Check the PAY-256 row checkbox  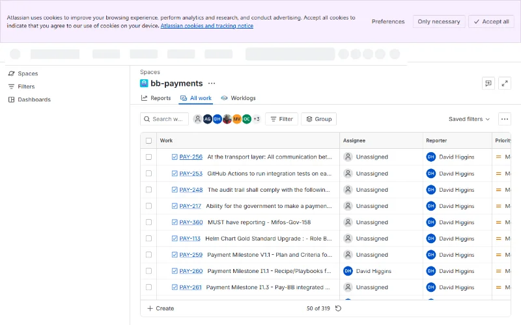coord(148,157)
